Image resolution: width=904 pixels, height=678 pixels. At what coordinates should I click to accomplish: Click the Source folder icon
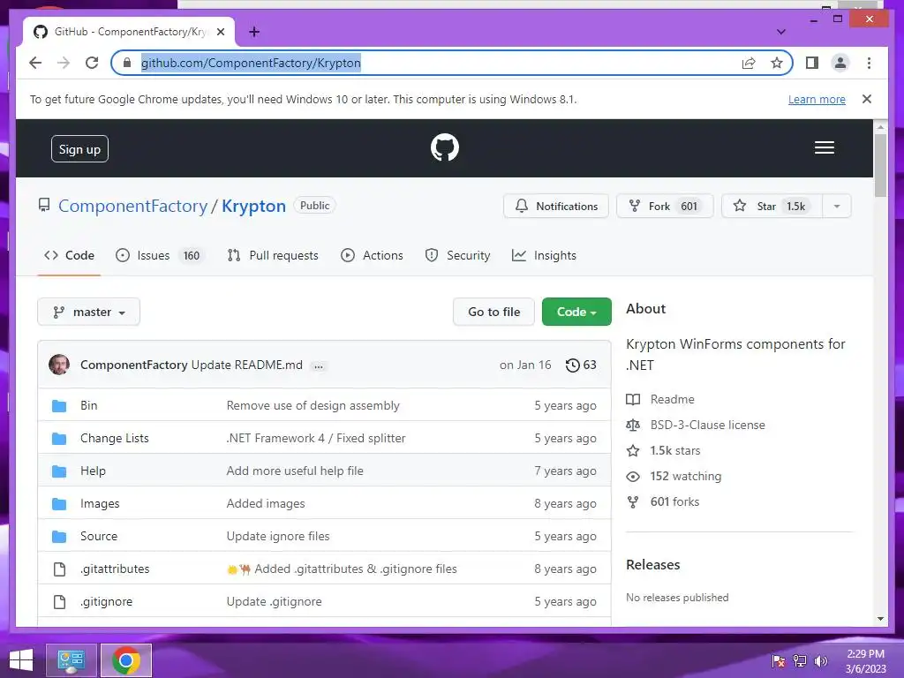coord(59,537)
